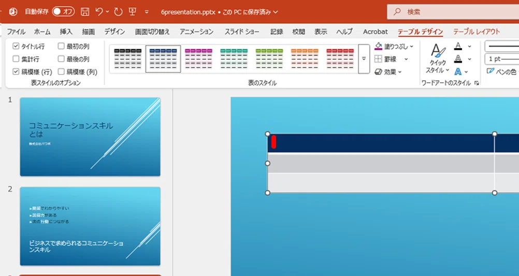Open ワードアートのスタイル dialog launcher
The width and height of the screenshot is (519, 276).
[x=477, y=83]
